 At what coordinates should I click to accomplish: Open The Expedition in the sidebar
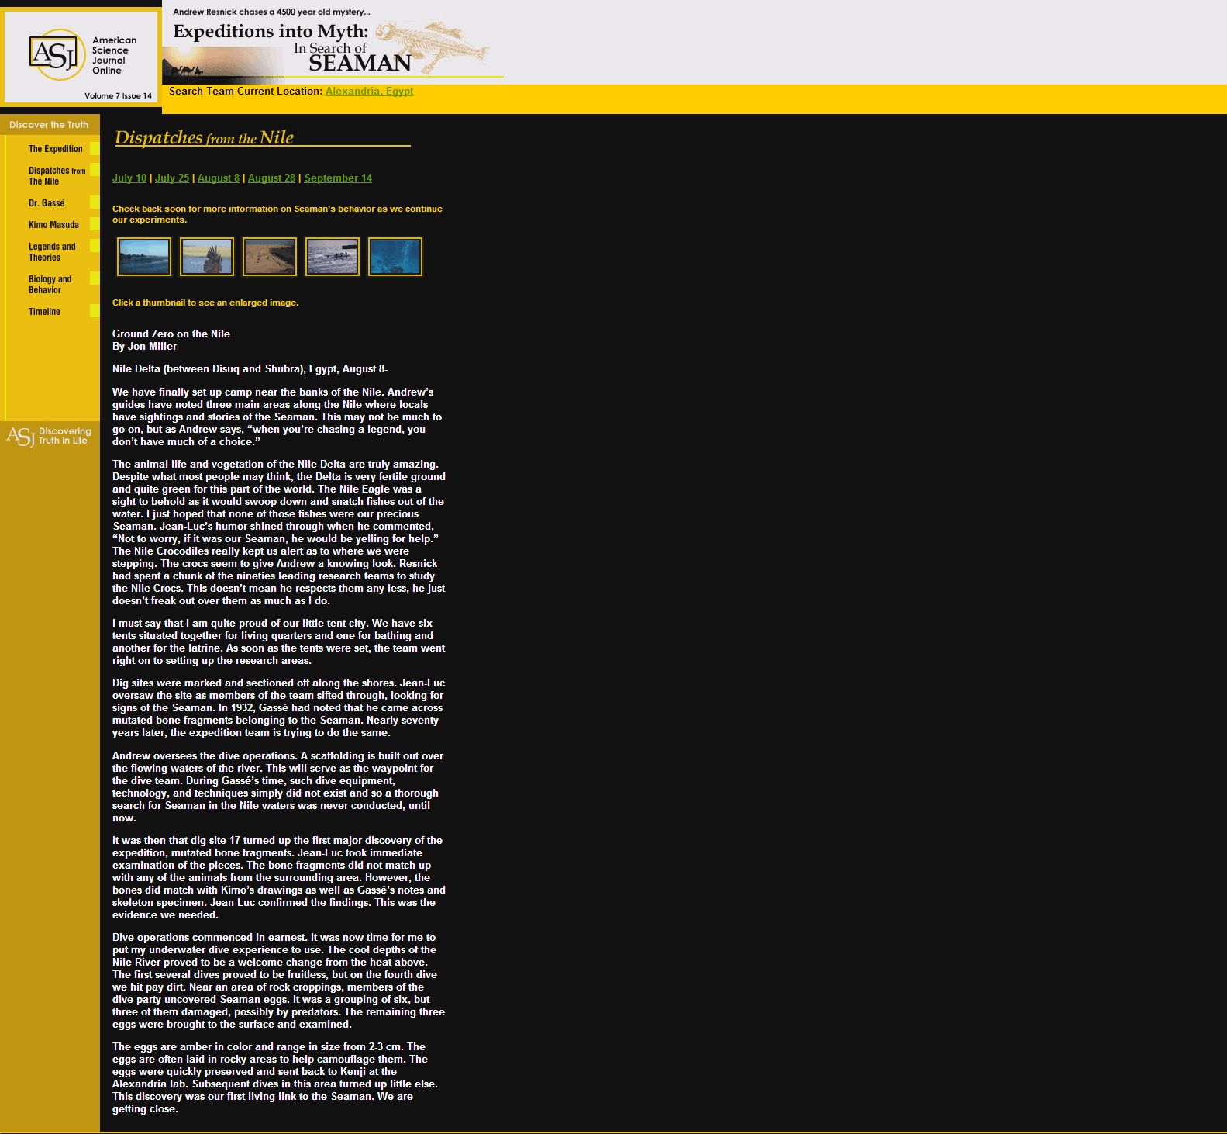pos(55,149)
